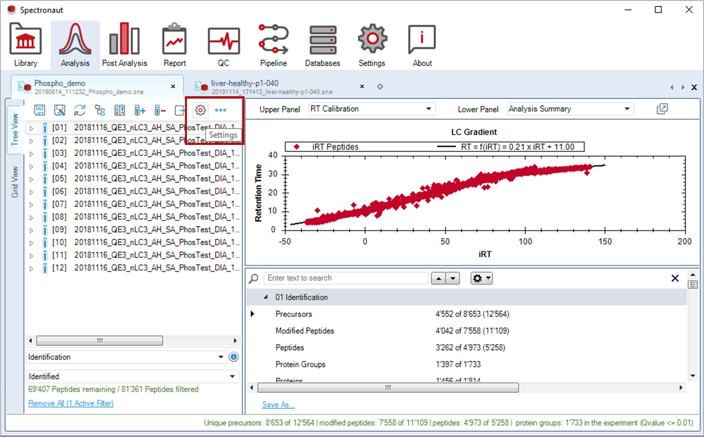The width and height of the screenshot is (704, 437).
Task: Click the Save As... link
Action: coord(278,405)
